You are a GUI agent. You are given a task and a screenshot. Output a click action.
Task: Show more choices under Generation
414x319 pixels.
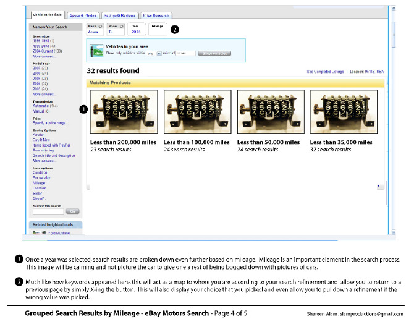(44, 56)
